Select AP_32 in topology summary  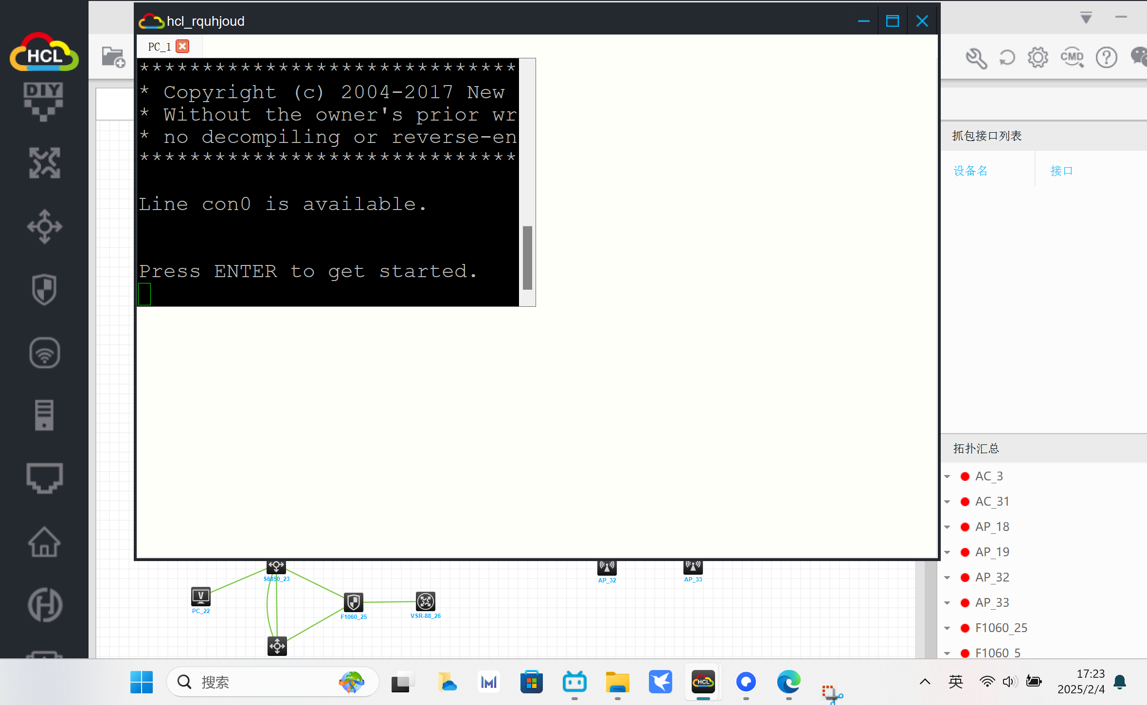[x=992, y=577]
